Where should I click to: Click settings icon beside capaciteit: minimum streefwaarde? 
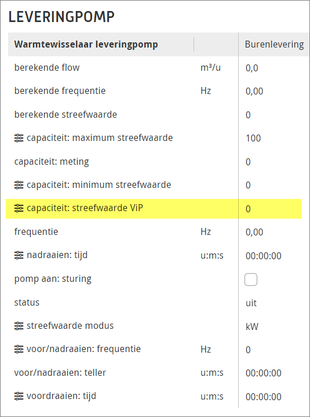pos(19,185)
